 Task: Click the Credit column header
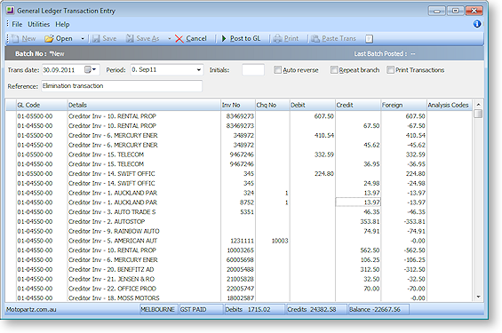[358, 105]
